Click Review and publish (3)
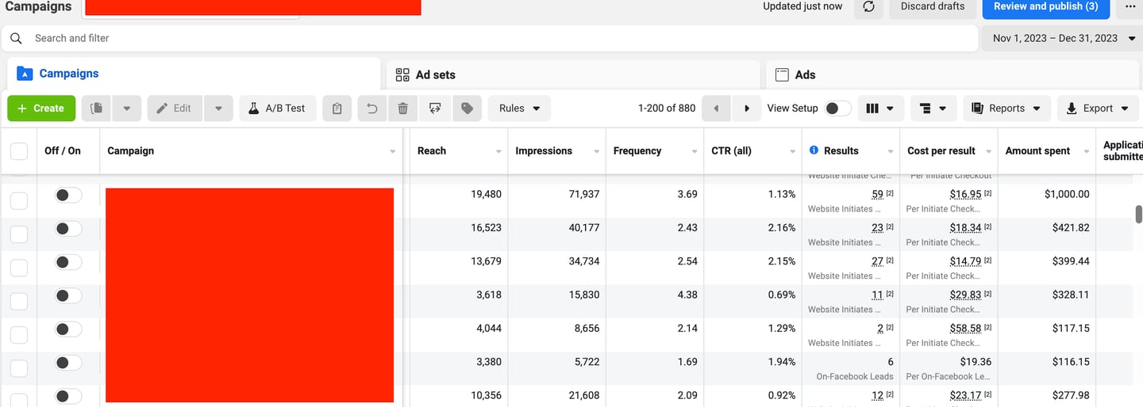 point(1045,6)
